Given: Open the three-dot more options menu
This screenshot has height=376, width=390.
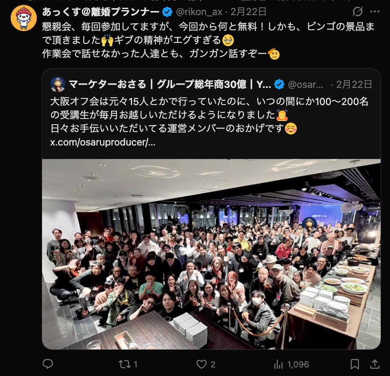Looking at the screenshot, I should [375, 11].
